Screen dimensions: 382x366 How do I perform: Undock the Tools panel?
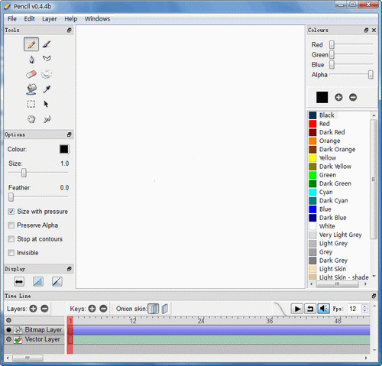[70, 30]
